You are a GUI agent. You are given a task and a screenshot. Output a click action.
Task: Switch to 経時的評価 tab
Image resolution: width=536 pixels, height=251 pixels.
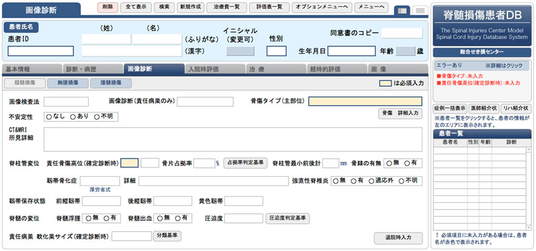click(x=335, y=69)
